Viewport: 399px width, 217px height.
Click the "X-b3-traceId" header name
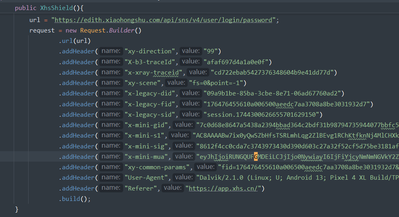point(150,62)
